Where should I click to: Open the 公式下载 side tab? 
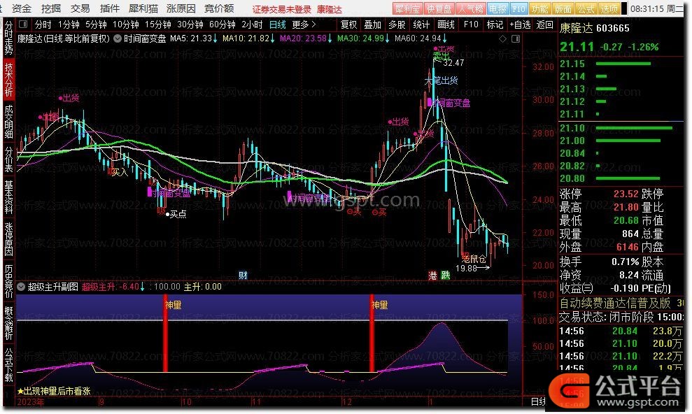point(8,365)
